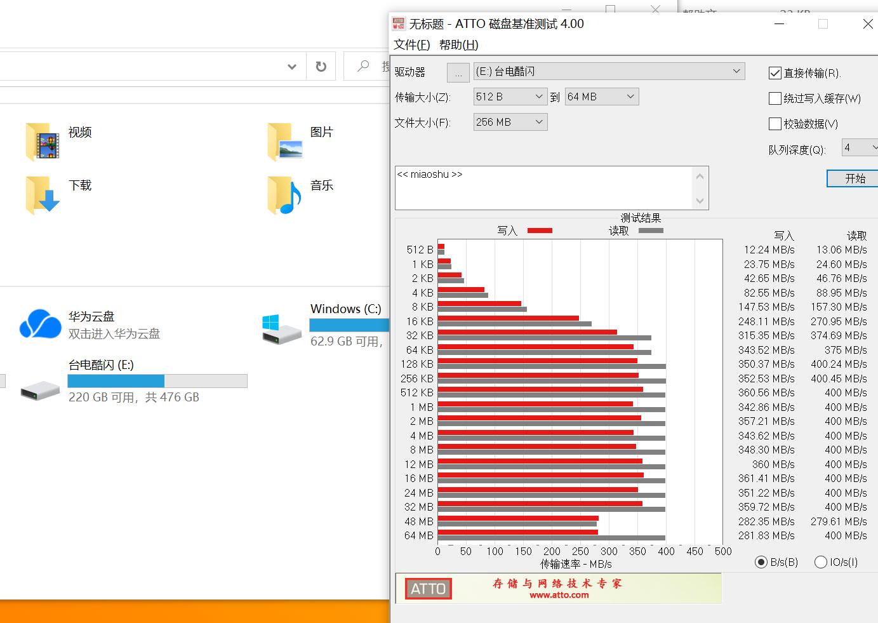Enable the 校验数据 verify data checkbox
878x623 pixels.
[x=775, y=124]
